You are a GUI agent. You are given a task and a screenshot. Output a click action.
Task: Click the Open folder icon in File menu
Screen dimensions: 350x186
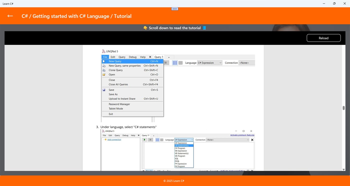pos(104,74)
